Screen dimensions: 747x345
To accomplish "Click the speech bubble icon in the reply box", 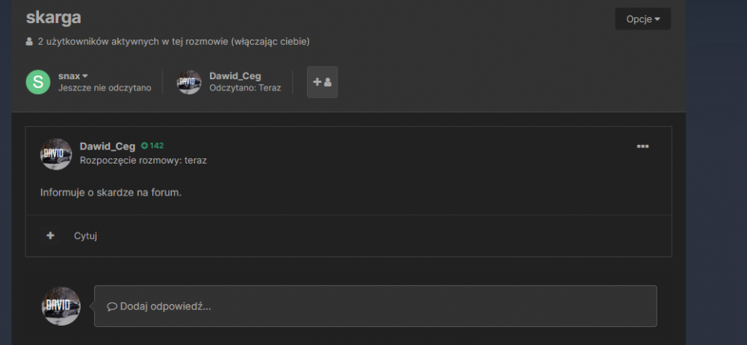I will tap(112, 306).
